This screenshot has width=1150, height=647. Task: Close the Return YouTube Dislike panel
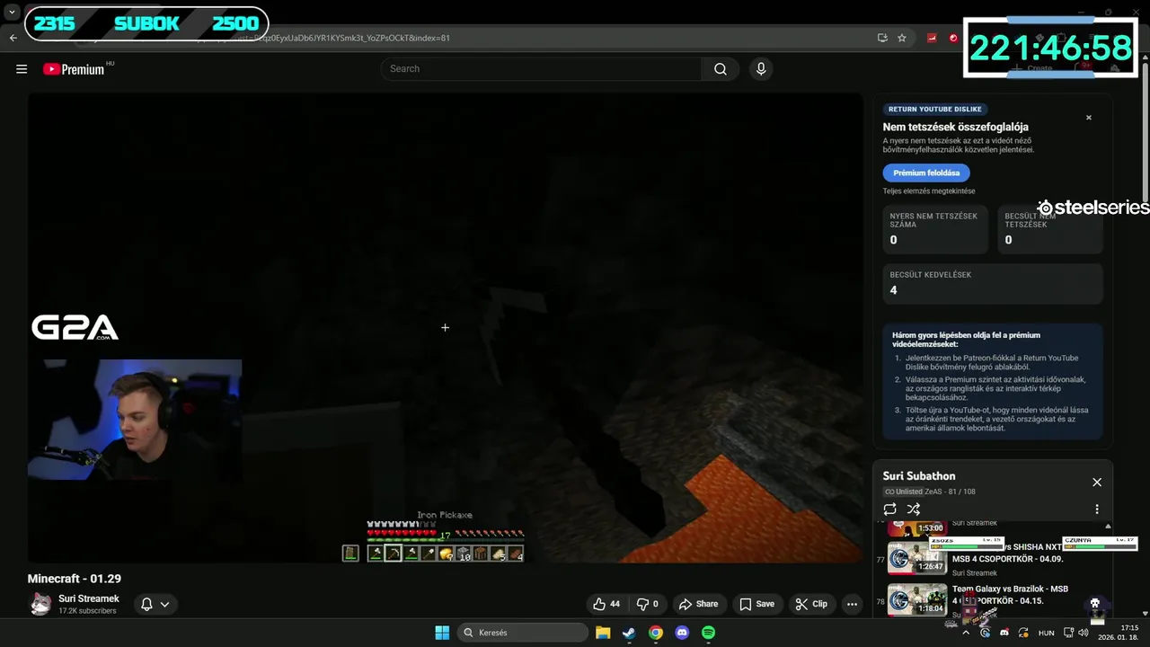point(1089,118)
